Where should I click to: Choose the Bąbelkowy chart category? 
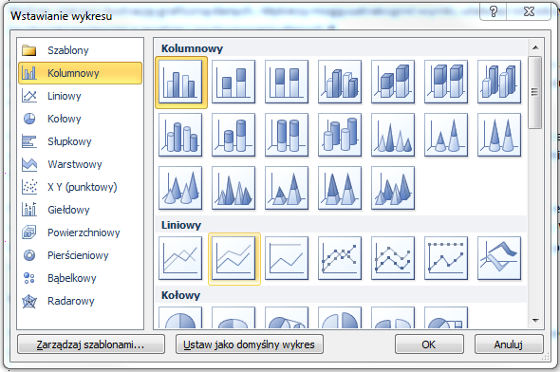80,278
